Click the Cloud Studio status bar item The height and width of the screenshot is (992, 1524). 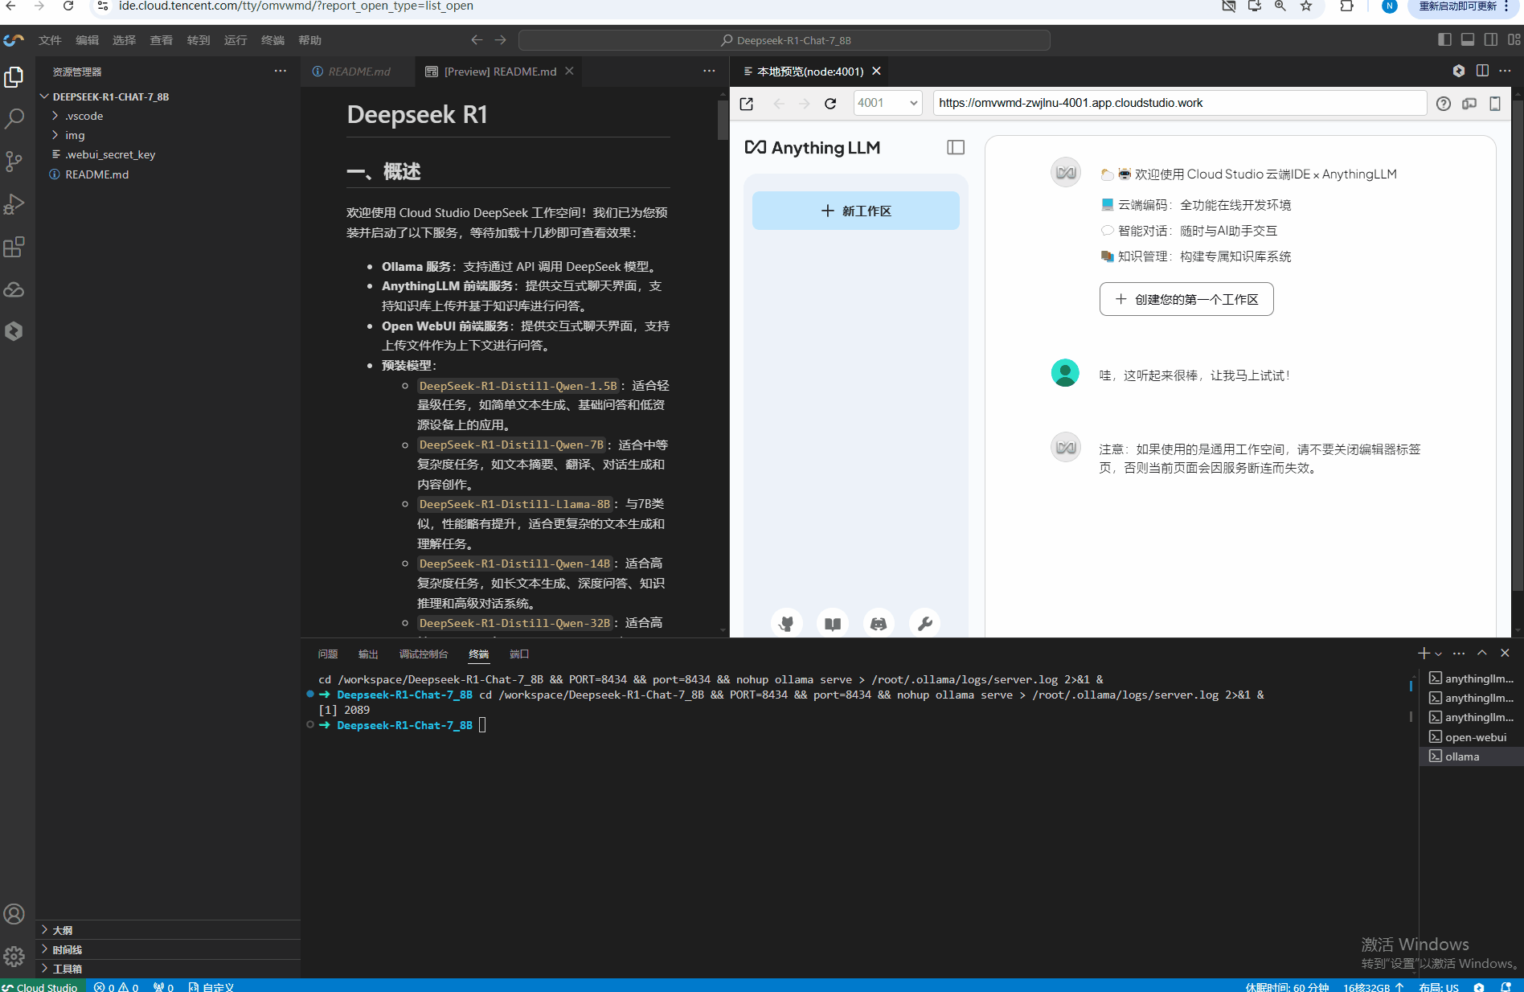[x=42, y=986]
